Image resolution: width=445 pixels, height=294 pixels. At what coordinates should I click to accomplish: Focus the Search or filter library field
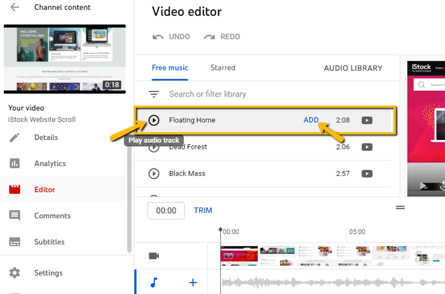(207, 94)
